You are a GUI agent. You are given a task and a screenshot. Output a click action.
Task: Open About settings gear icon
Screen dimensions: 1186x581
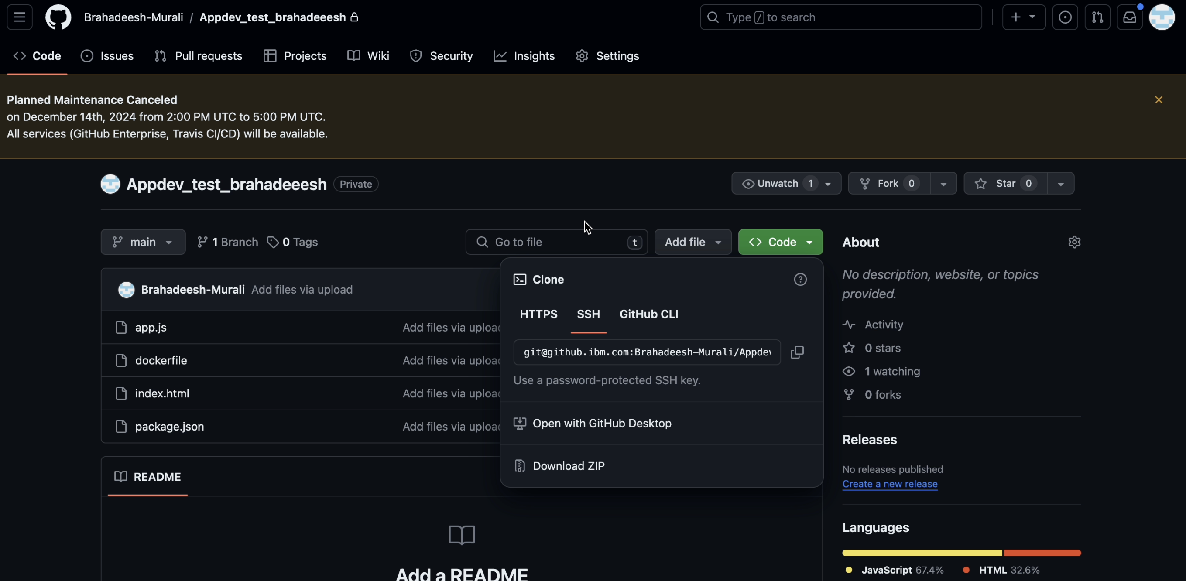coord(1074,242)
